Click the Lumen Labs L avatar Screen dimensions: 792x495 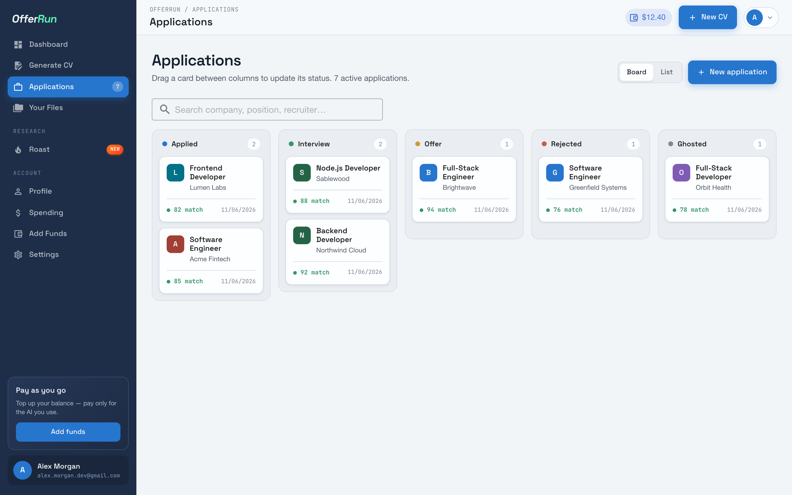pos(175,172)
